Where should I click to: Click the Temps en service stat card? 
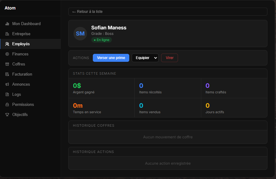click(x=101, y=108)
